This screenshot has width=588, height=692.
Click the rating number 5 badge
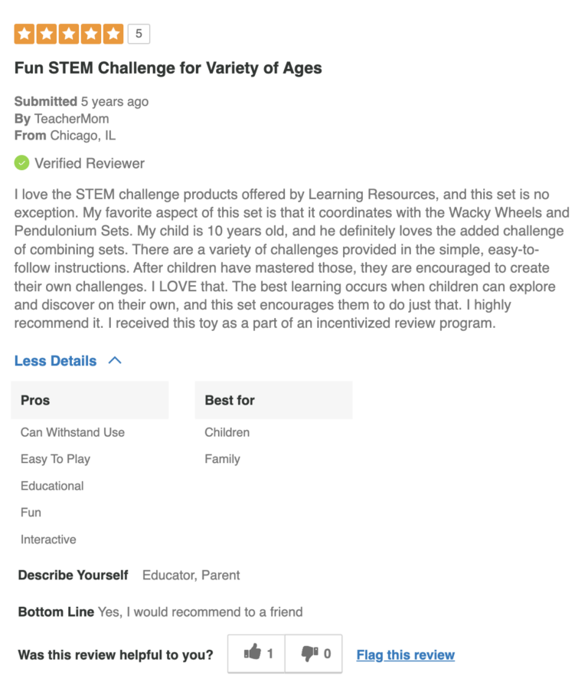[x=139, y=34]
